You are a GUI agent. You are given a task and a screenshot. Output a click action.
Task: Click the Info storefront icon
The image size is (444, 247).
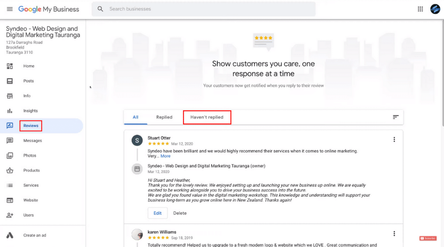[x=10, y=96]
